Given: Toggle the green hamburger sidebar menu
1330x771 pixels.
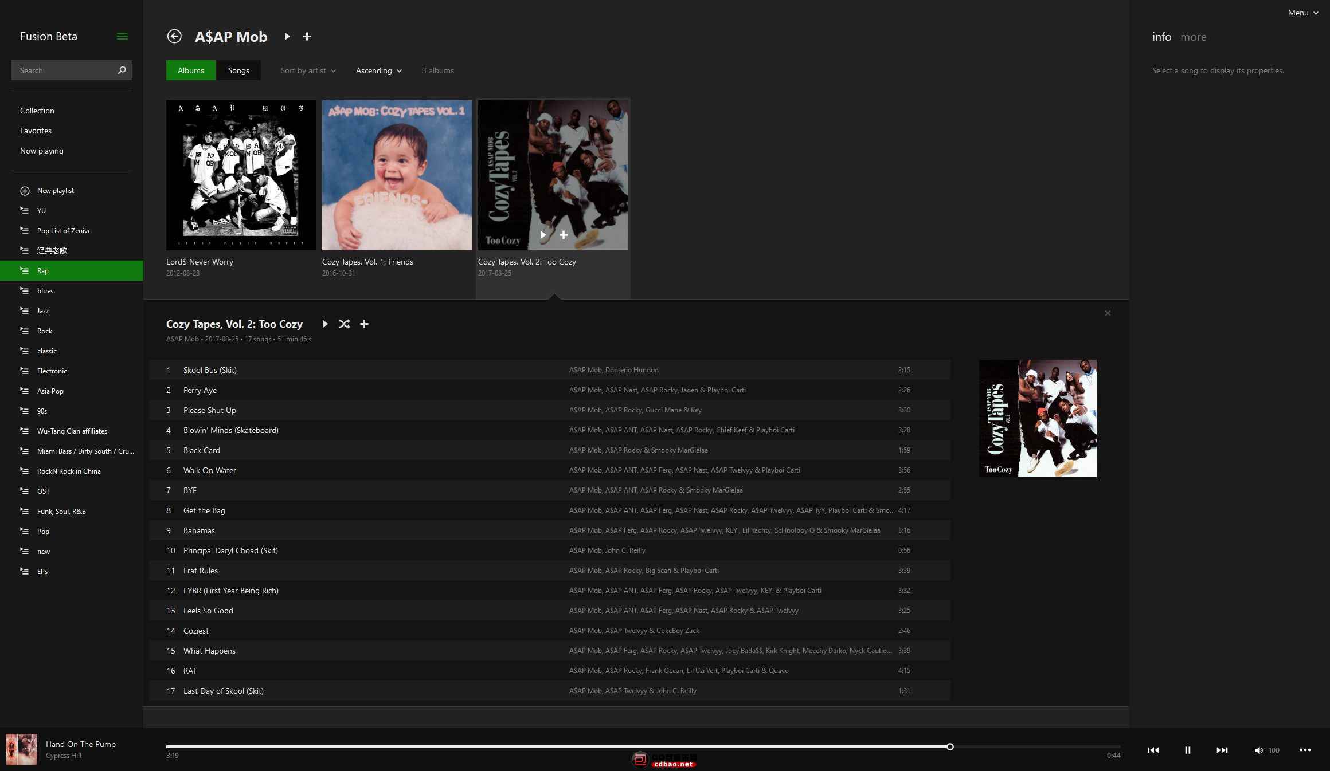Looking at the screenshot, I should 122,36.
